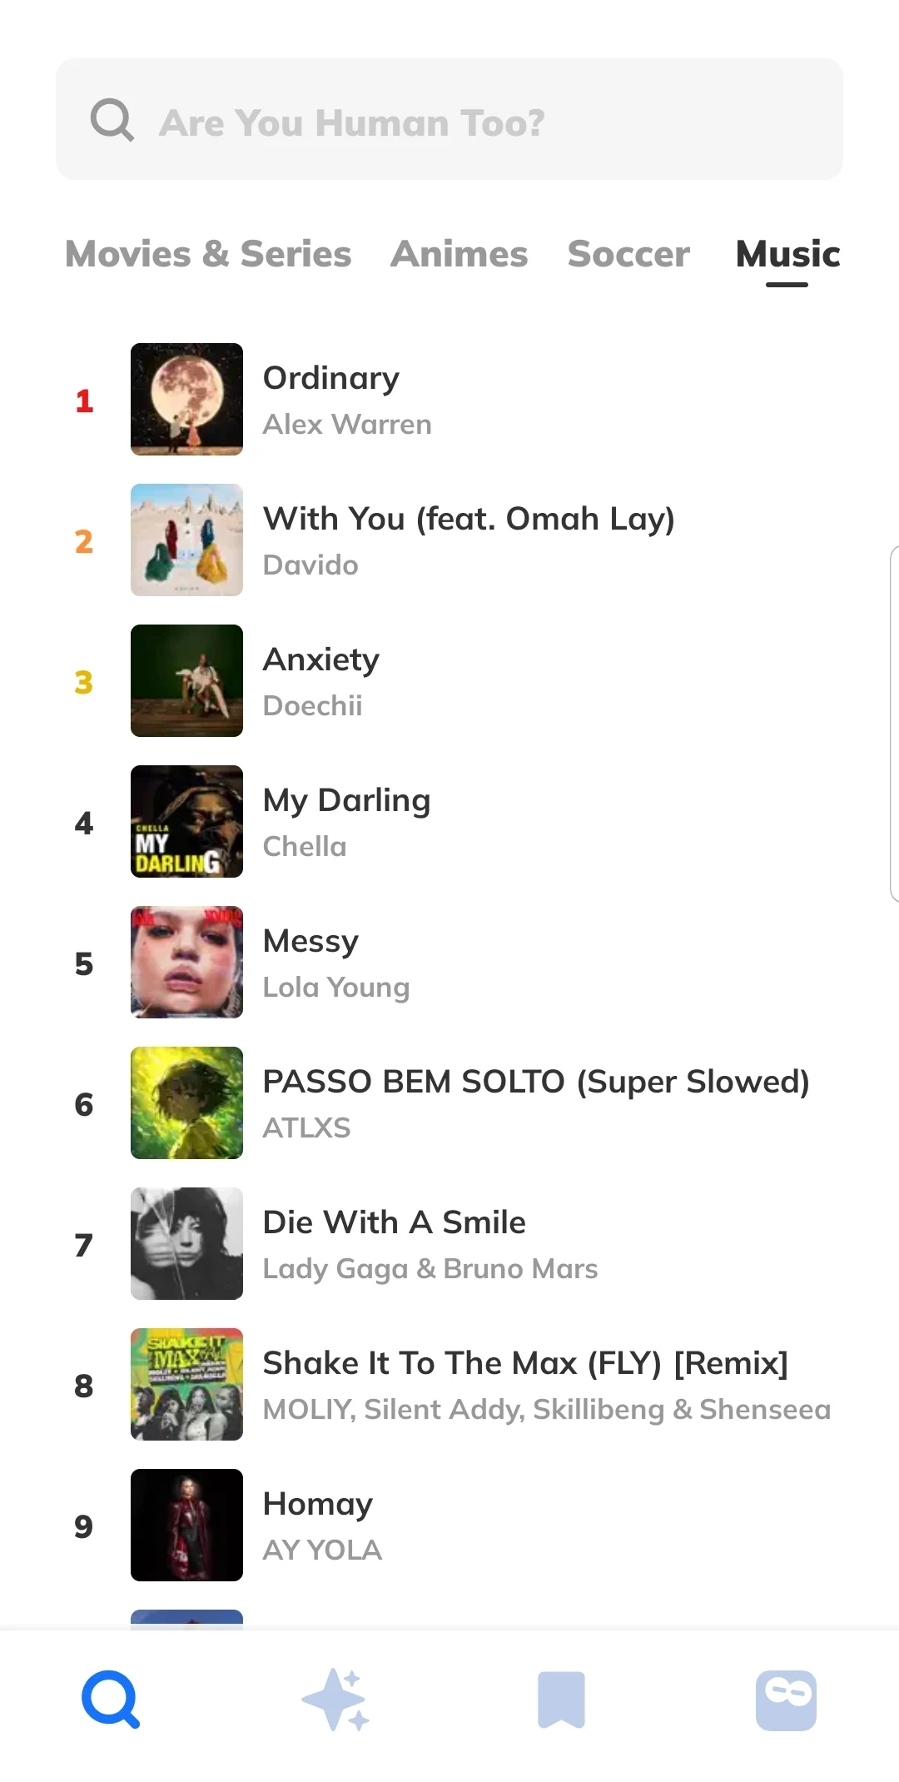Open the Homay song by AY YOLA
This screenshot has width=899, height=1782.
click(317, 1504)
